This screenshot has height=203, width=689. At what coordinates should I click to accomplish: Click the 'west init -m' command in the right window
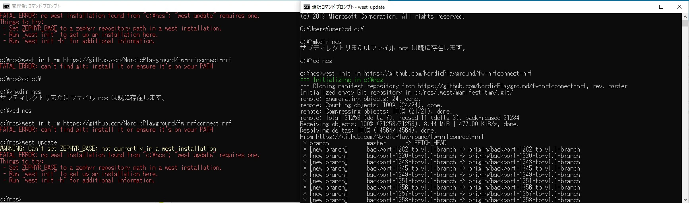[x=416, y=73]
